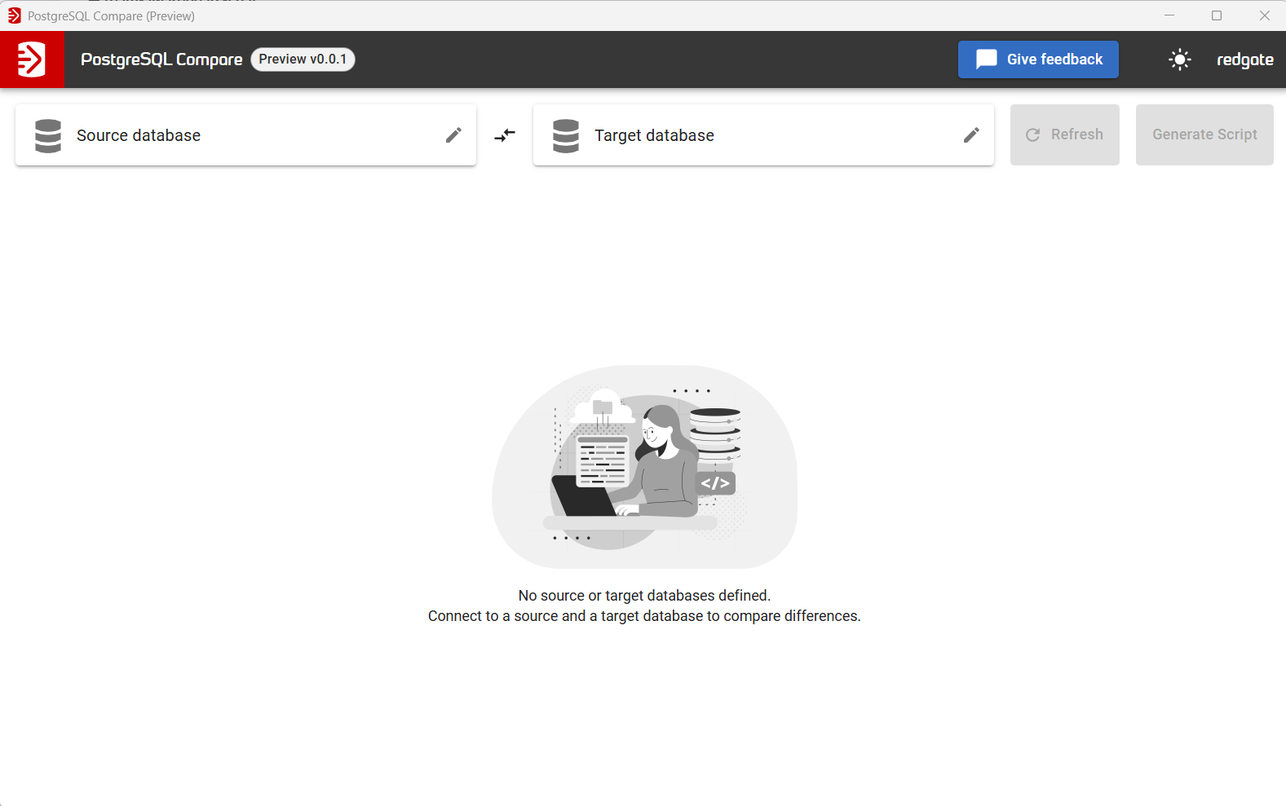Select the Source database label text
The image size is (1286, 806).
(x=139, y=135)
